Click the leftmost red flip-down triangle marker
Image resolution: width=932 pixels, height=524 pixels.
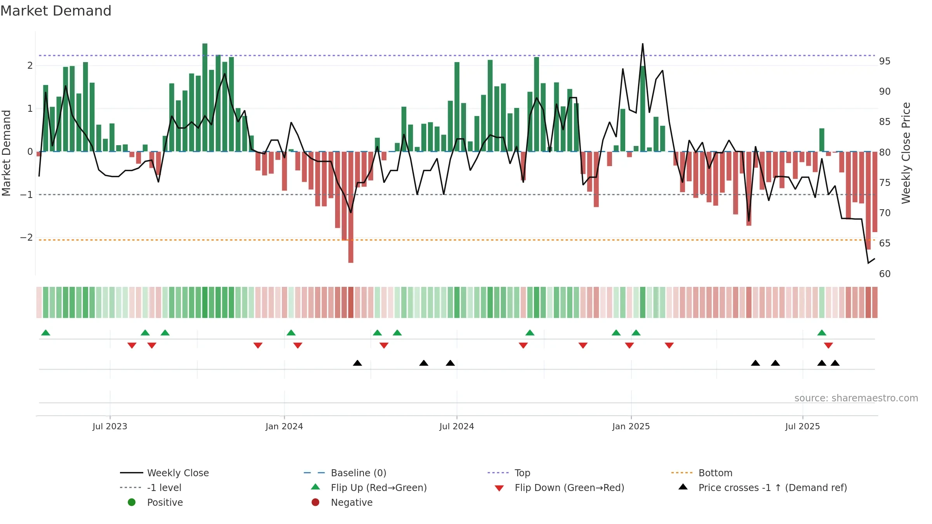(132, 345)
